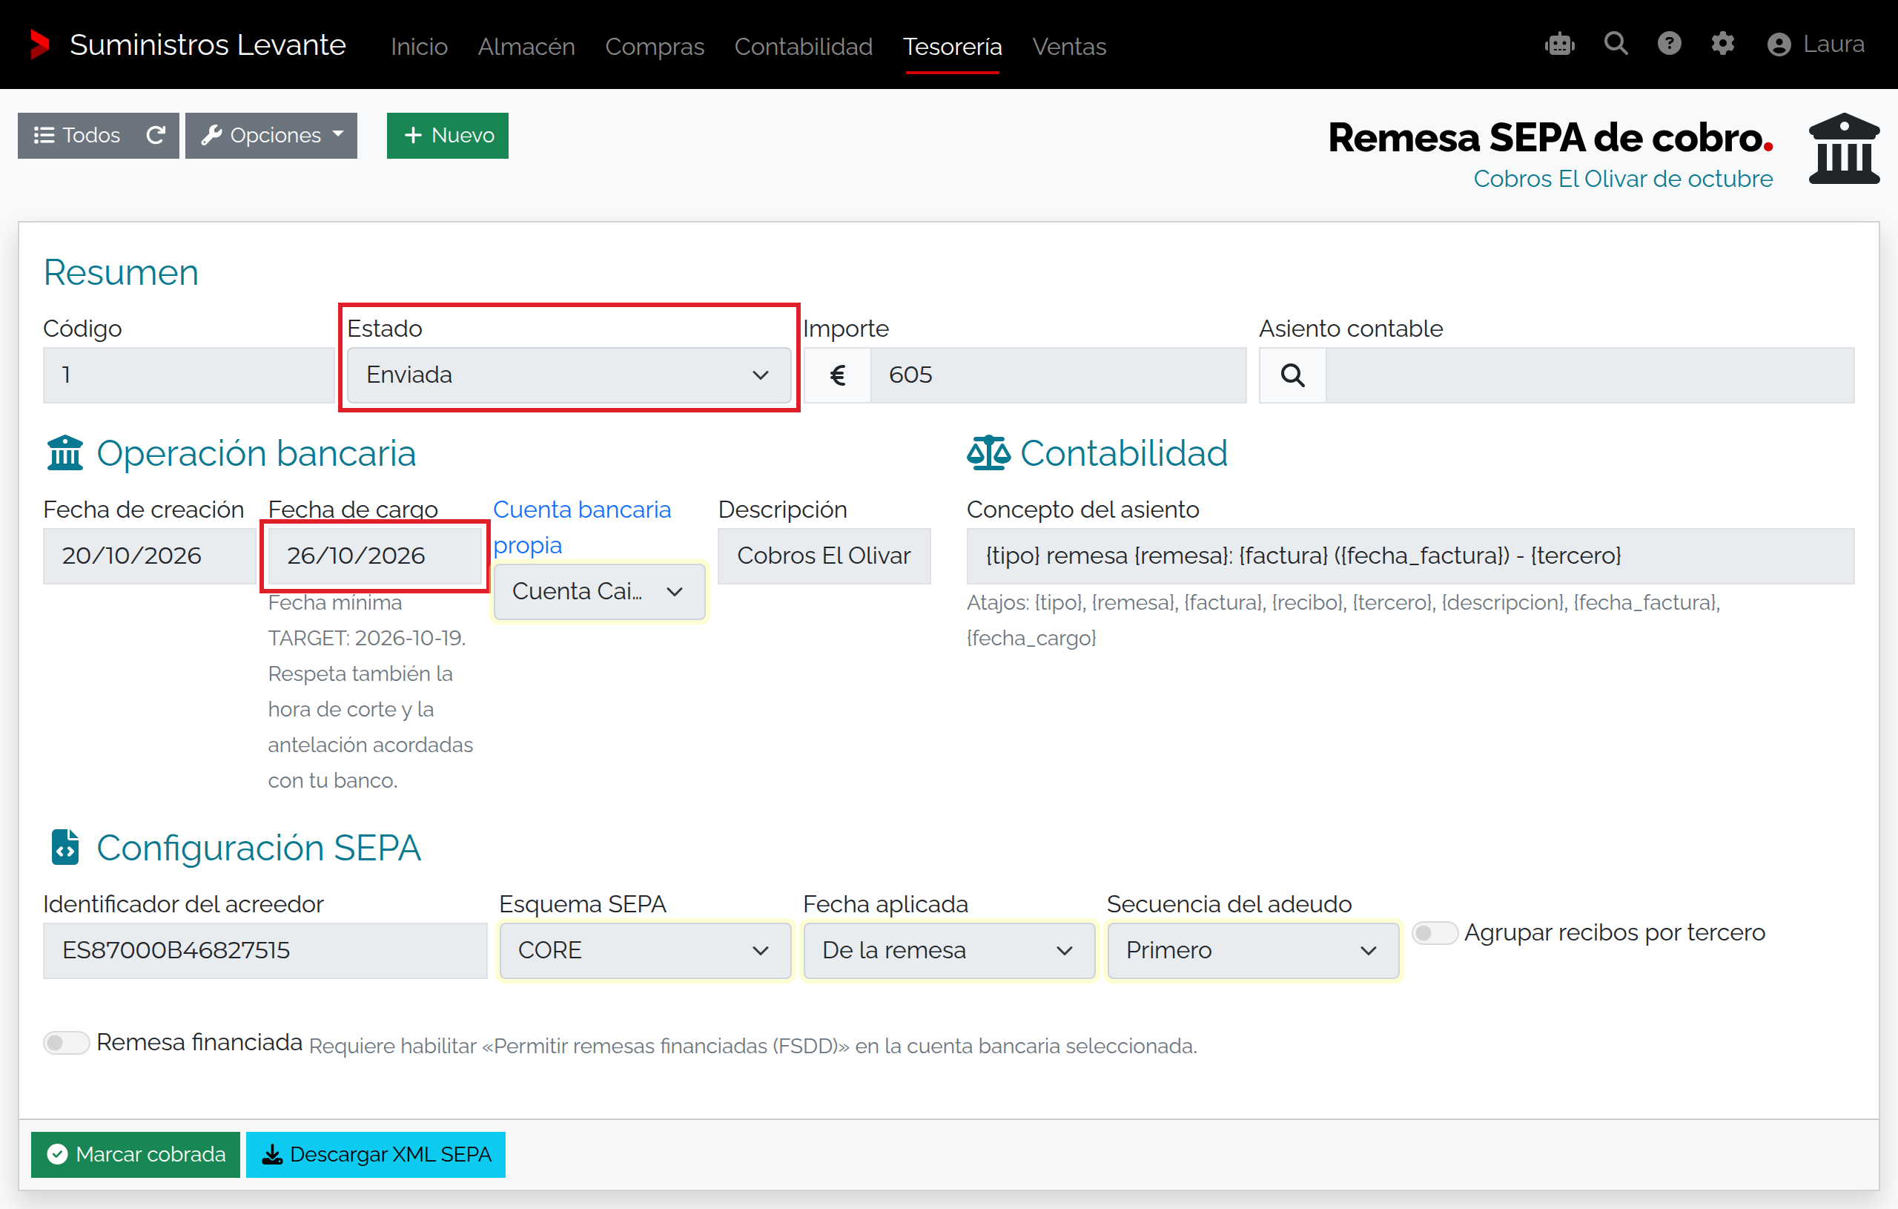Screen dimensions: 1898x1209
Task: Expand the Secuencia del adeudo dropdown
Action: tap(1252, 950)
